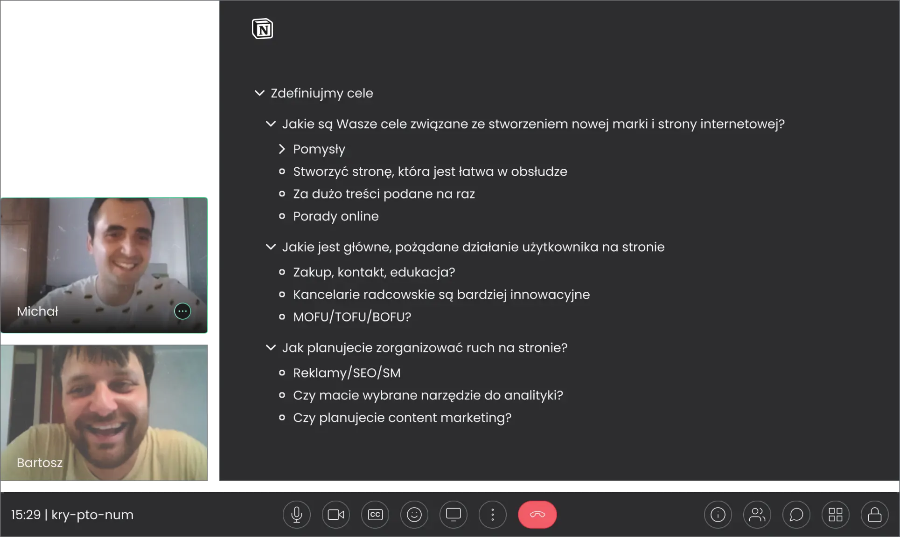The height and width of the screenshot is (537, 900).
Task: Turn off the camera
Action: click(x=335, y=515)
